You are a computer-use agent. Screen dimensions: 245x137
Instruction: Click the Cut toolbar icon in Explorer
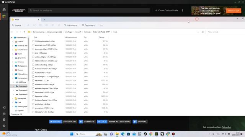(x=28, y=25)
